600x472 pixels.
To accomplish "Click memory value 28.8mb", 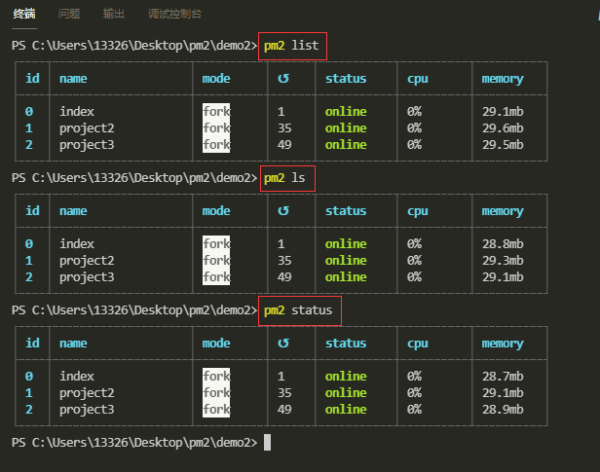I will (503, 244).
